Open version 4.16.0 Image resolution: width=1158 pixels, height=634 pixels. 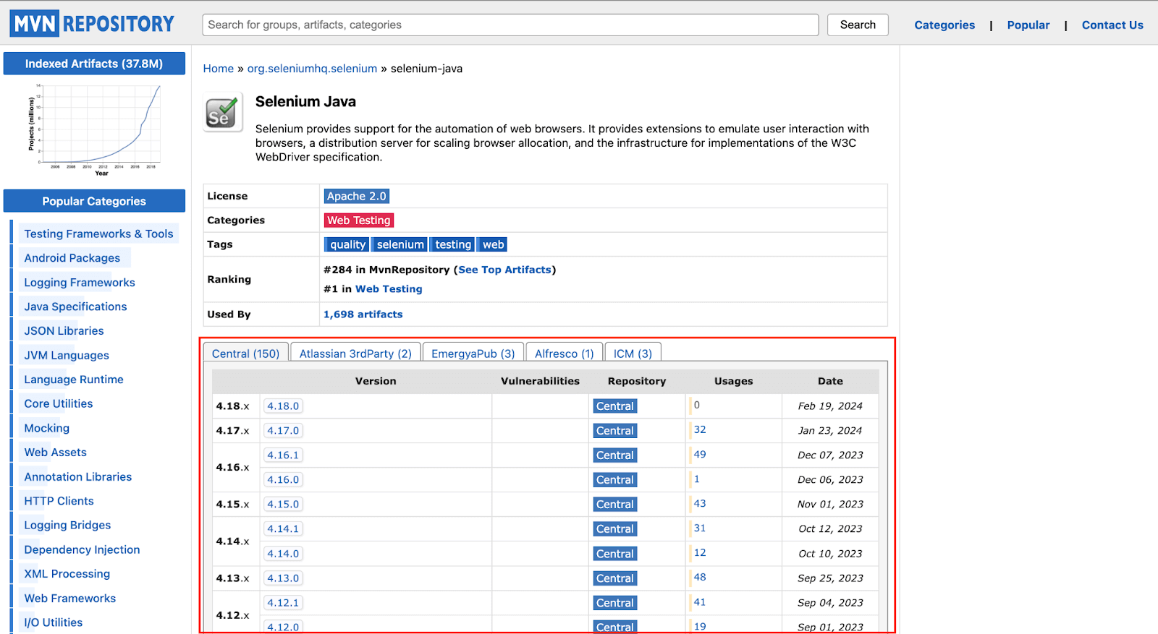point(283,480)
